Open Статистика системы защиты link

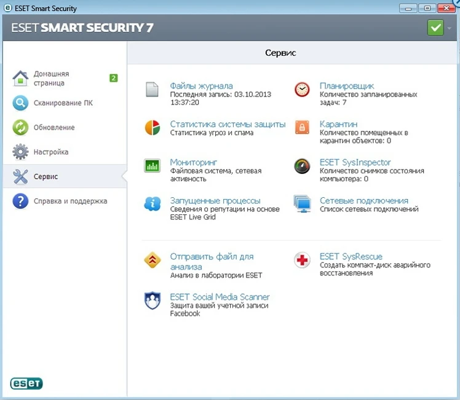coord(228,124)
